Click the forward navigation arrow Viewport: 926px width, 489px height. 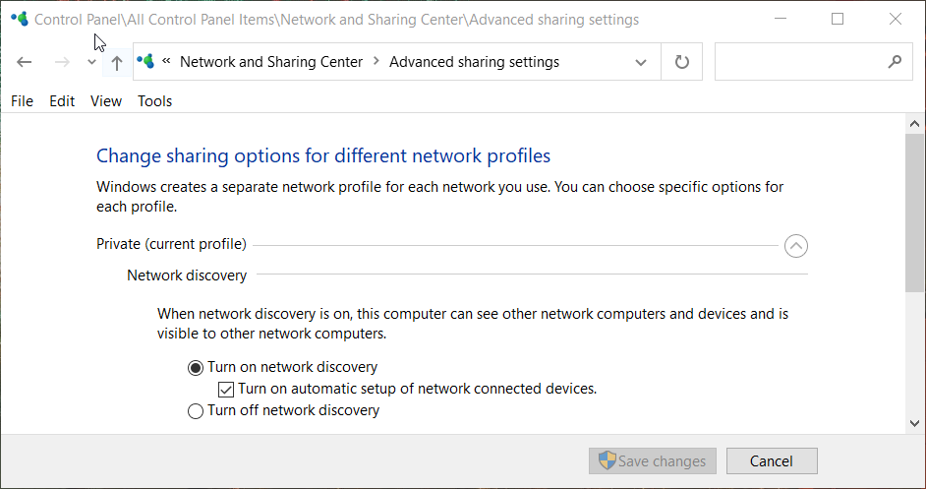(x=61, y=62)
